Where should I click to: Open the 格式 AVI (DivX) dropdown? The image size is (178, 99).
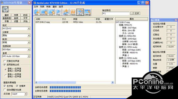(29, 28)
